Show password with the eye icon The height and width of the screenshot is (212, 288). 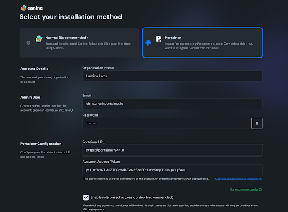point(257,123)
